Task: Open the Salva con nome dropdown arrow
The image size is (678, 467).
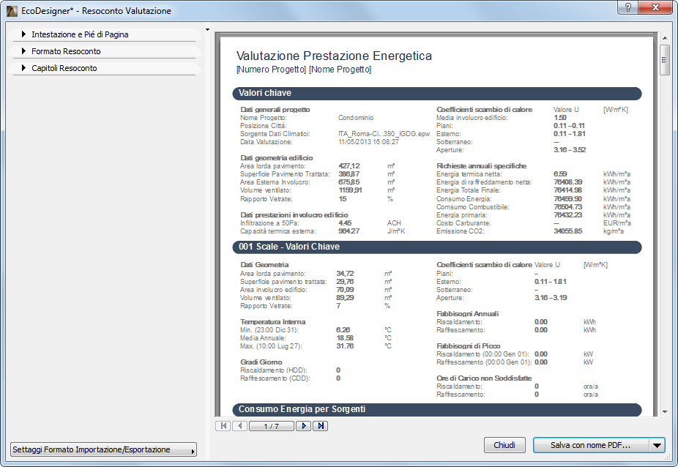Action: (x=657, y=445)
